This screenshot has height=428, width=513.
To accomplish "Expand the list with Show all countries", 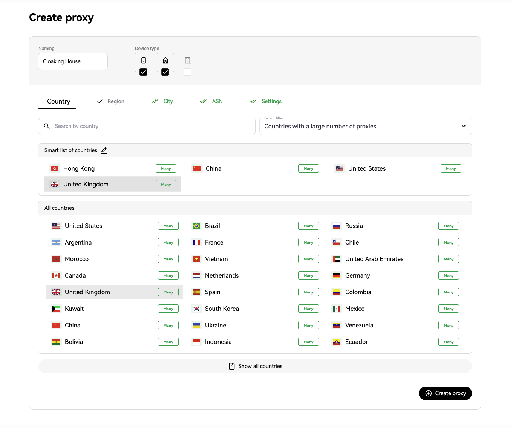I will (255, 366).
